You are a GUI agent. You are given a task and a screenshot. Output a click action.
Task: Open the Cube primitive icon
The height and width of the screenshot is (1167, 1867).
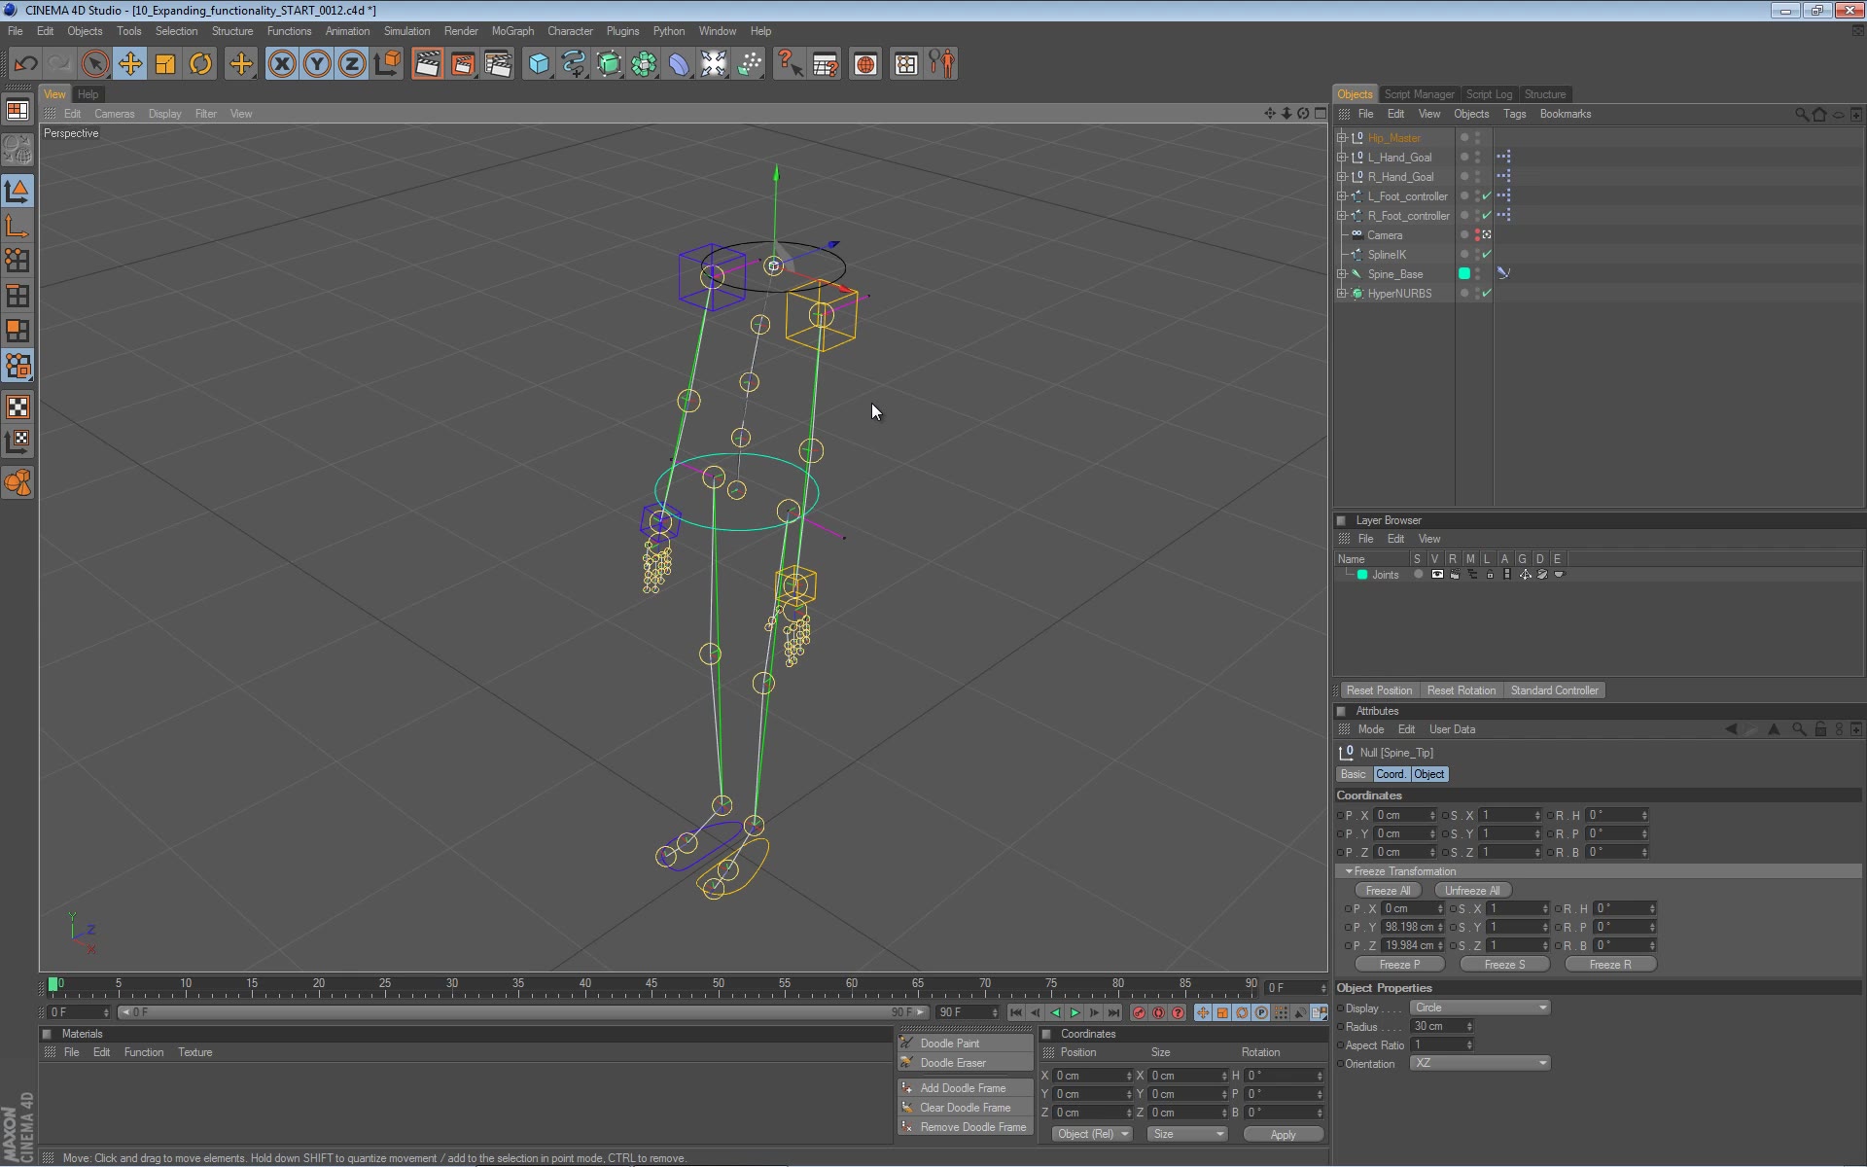pyautogui.click(x=538, y=63)
